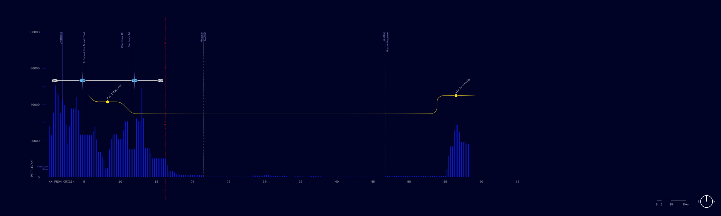The height and width of the screenshot is (216, 721).
Task: Click the 40 km x-axis tick label
Action: coord(337,182)
